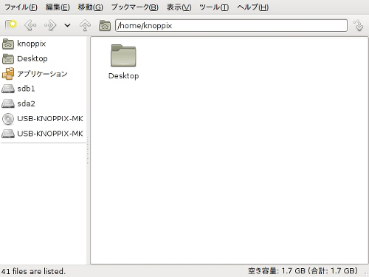Select the Desktop folder in file view

(123, 55)
